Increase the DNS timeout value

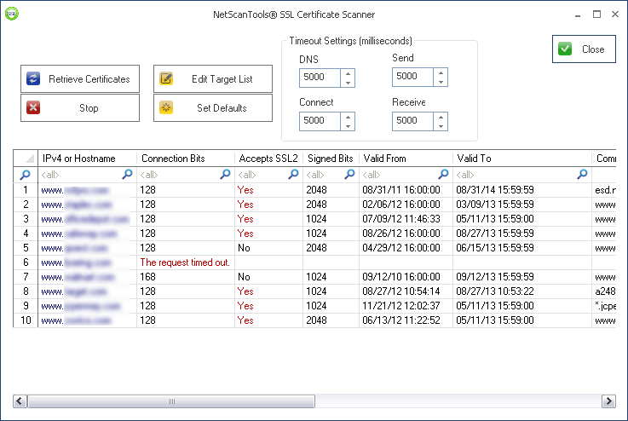(348, 73)
